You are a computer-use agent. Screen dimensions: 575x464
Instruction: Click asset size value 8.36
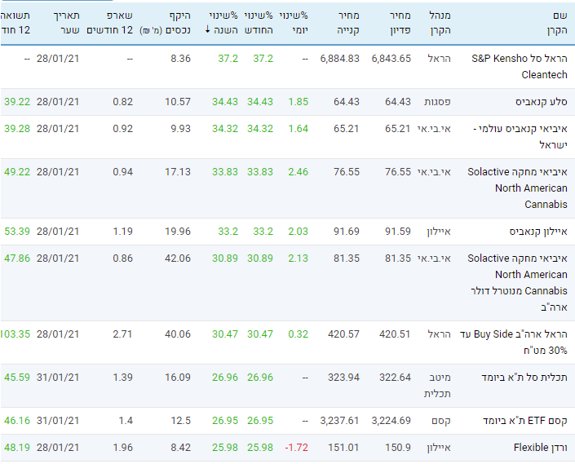pos(181,59)
